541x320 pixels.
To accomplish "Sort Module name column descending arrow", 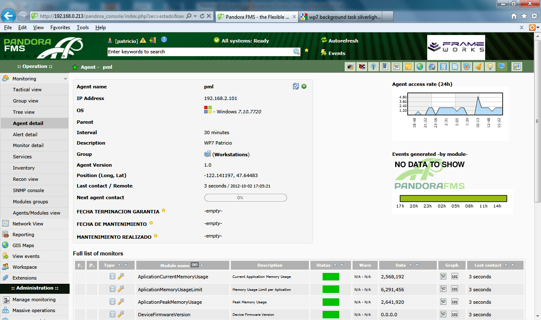I will (202, 265).
